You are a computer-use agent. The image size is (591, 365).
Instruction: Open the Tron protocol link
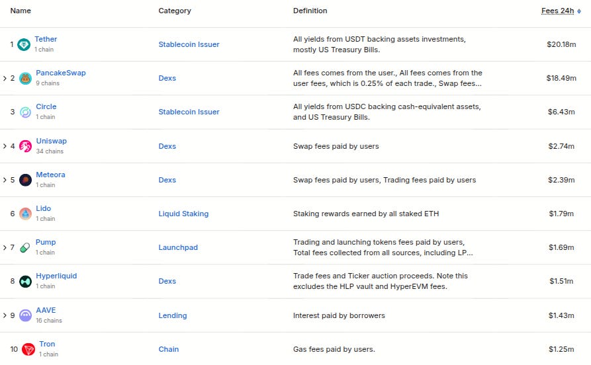click(x=47, y=344)
